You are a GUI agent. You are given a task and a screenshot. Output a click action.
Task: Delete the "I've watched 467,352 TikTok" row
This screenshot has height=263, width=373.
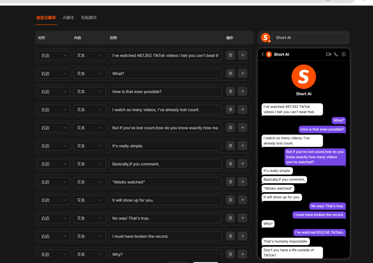(x=230, y=55)
